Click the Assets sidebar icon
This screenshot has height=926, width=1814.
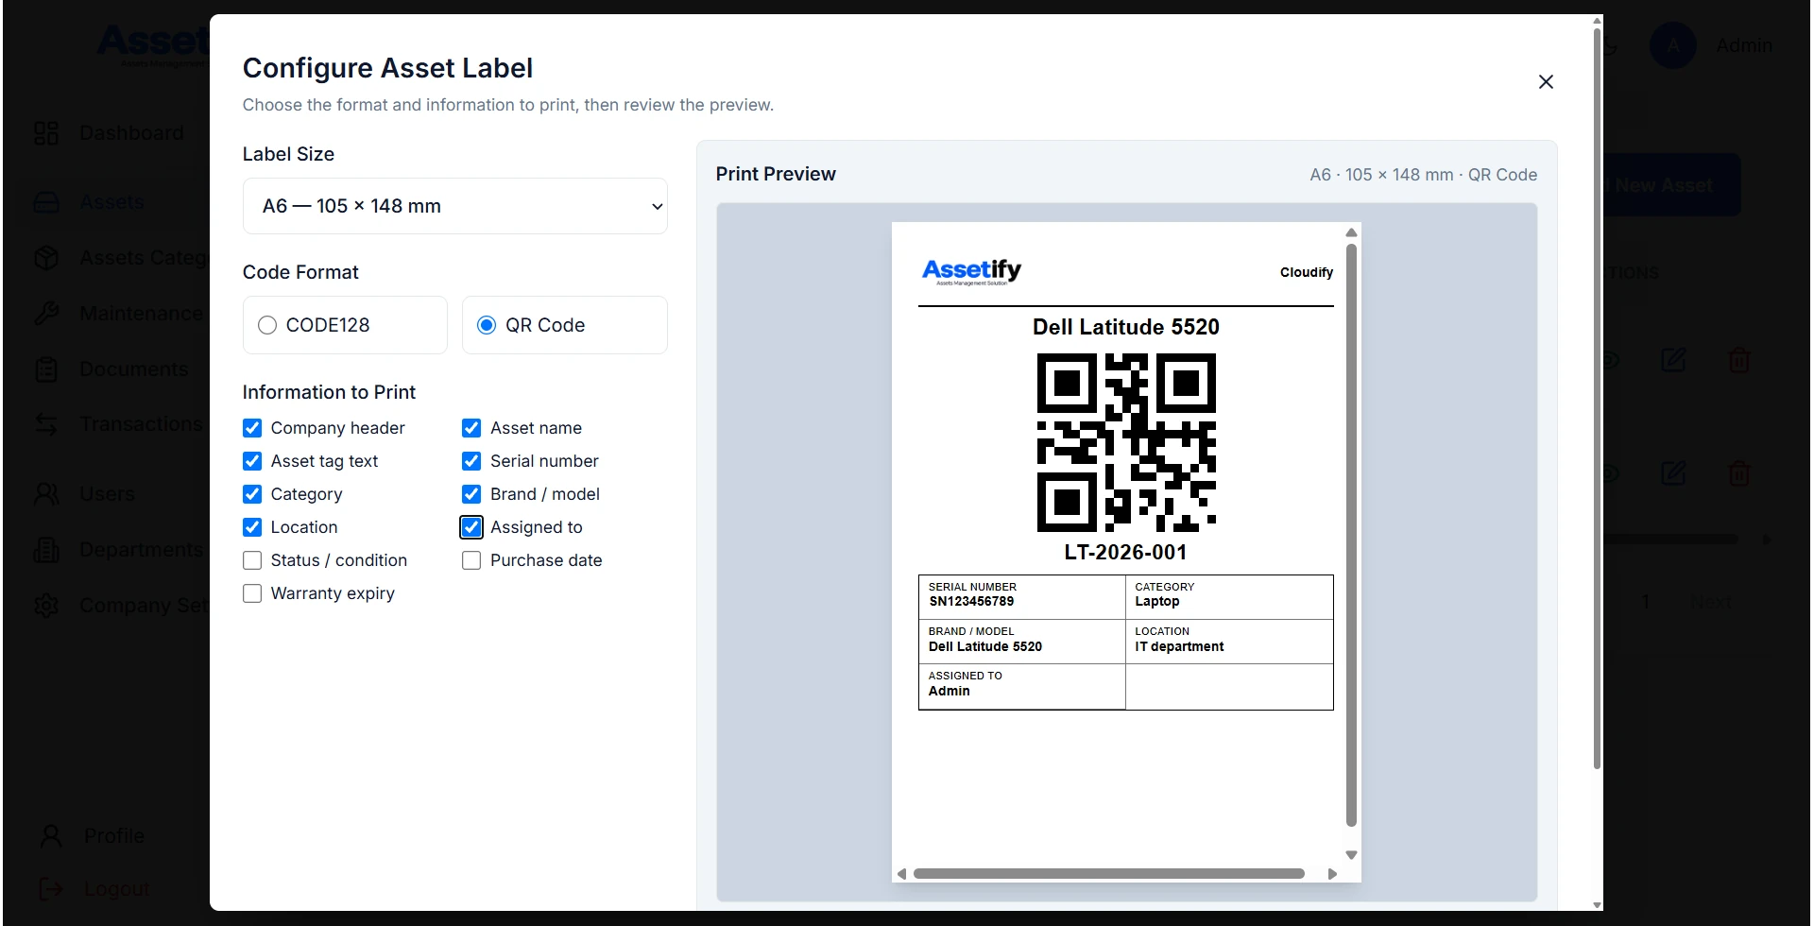pyautogui.click(x=46, y=202)
